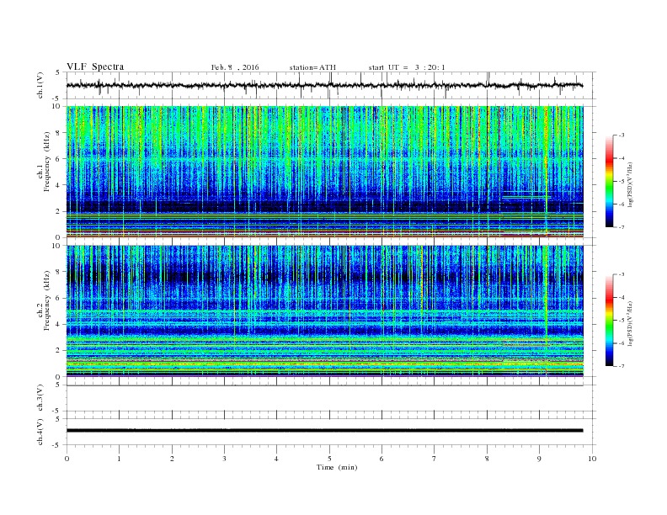The height and width of the screenshot is (515, 667).
Task: Click the "7" time axis tick label
Action: pyautogui.click(x=435, y=459)
